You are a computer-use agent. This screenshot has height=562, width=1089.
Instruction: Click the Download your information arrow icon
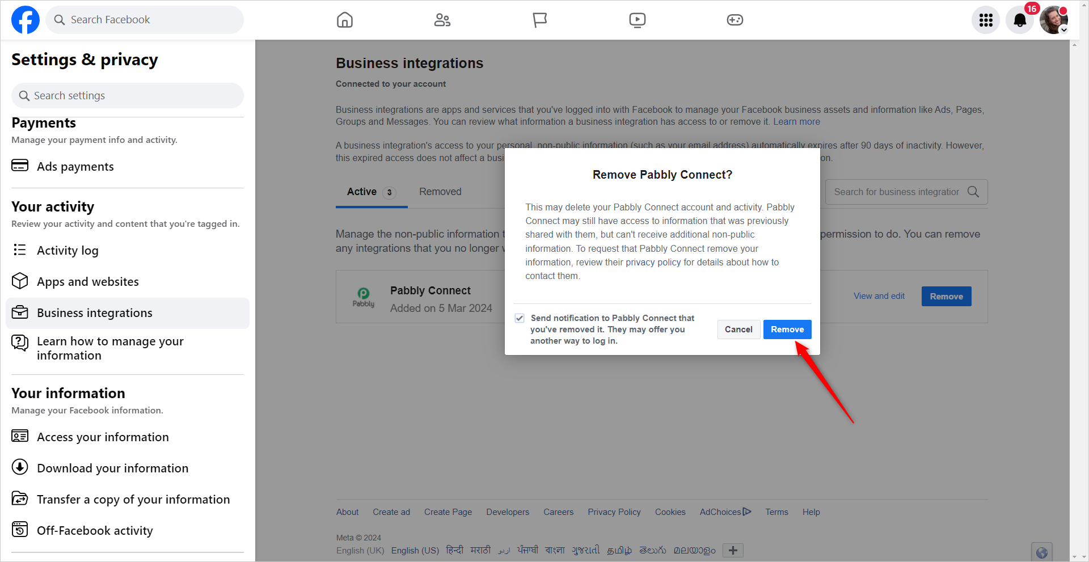click(x=20, y=467)
